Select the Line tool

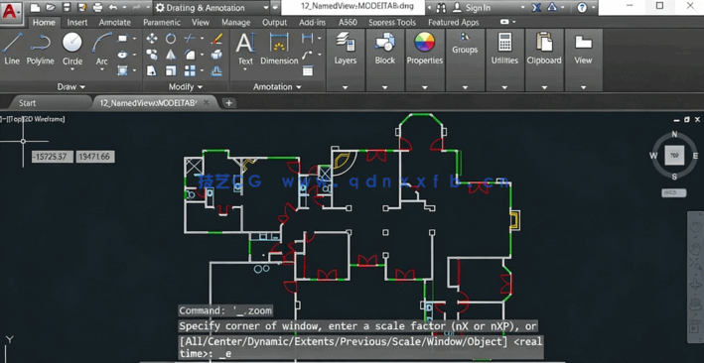12,49
